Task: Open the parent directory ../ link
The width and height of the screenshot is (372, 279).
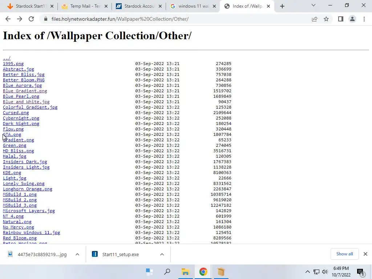Action: click(7, 58)
